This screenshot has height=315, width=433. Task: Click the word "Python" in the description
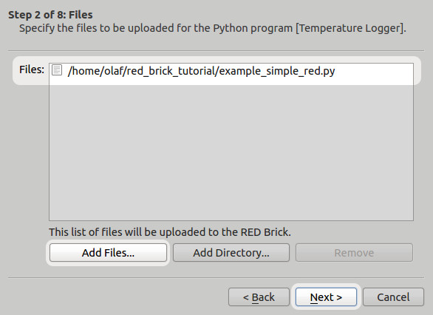[x=231, y=28]
